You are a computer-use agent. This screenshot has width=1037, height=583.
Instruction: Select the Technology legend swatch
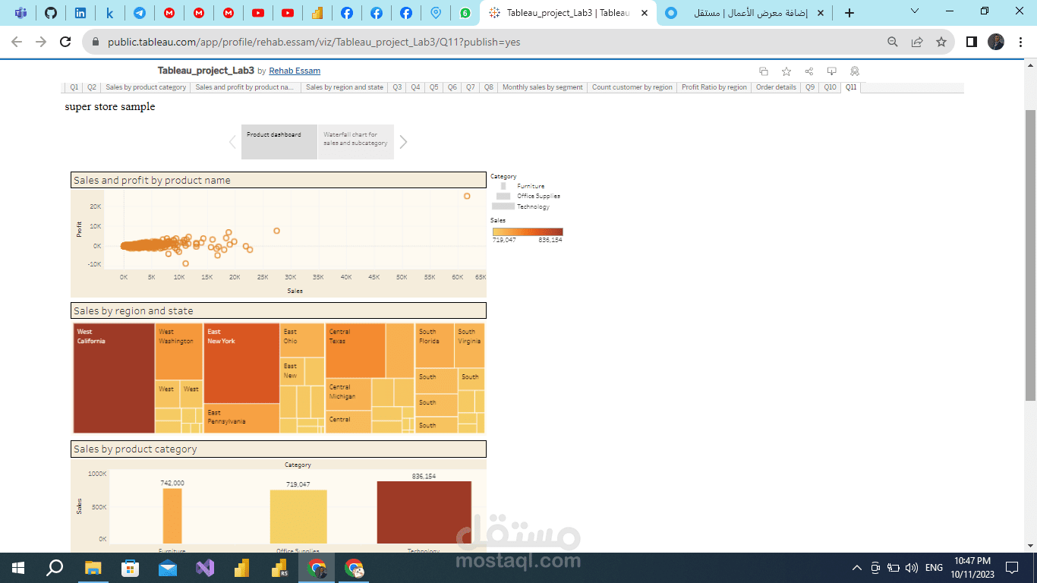503,206
